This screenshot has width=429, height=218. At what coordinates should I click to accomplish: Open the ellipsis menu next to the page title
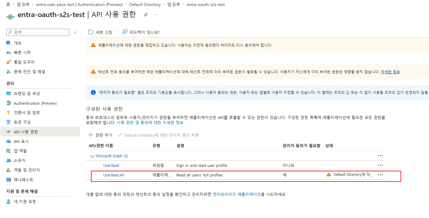[155, 15]
